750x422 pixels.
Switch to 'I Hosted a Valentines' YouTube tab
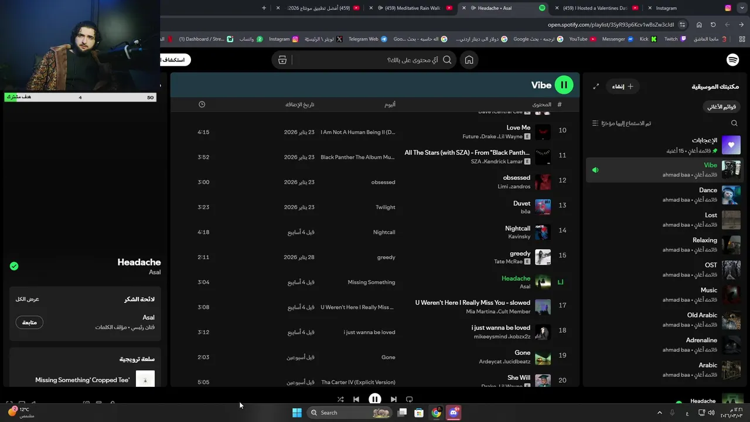596,8
